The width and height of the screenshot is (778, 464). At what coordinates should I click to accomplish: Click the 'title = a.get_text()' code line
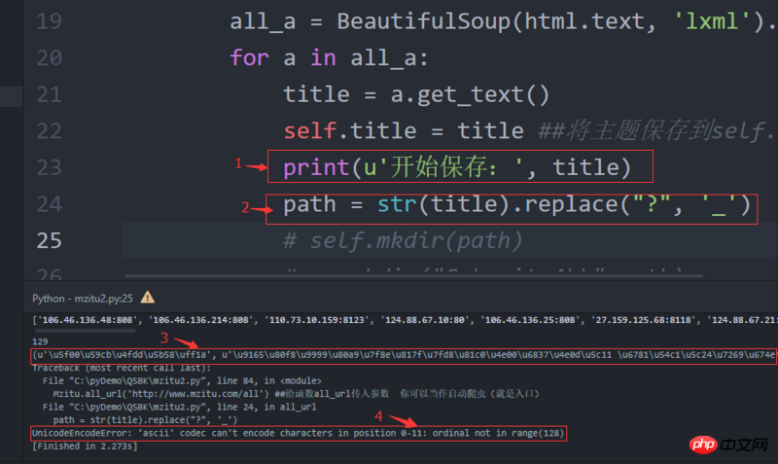click(416, 94)
